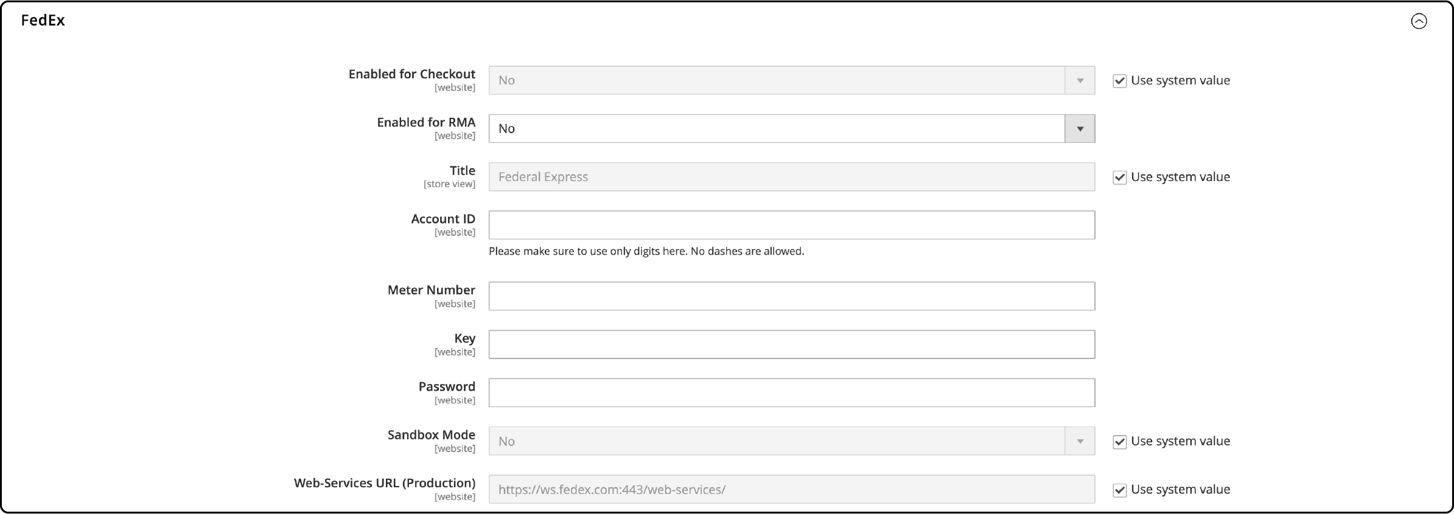Click the FedEx section heading

coord(43,20)
